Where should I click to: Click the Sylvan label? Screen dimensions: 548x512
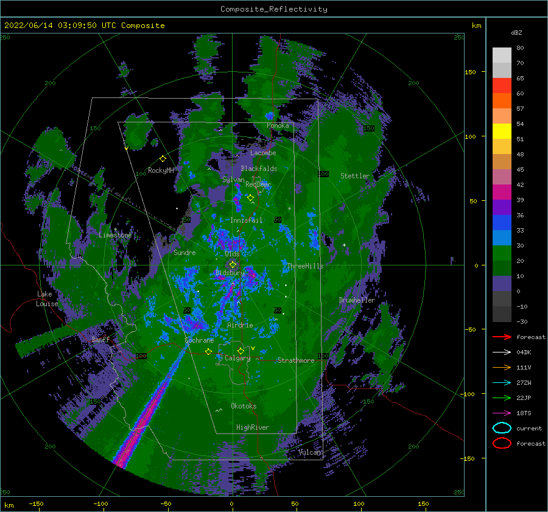[x=233, y=180]
